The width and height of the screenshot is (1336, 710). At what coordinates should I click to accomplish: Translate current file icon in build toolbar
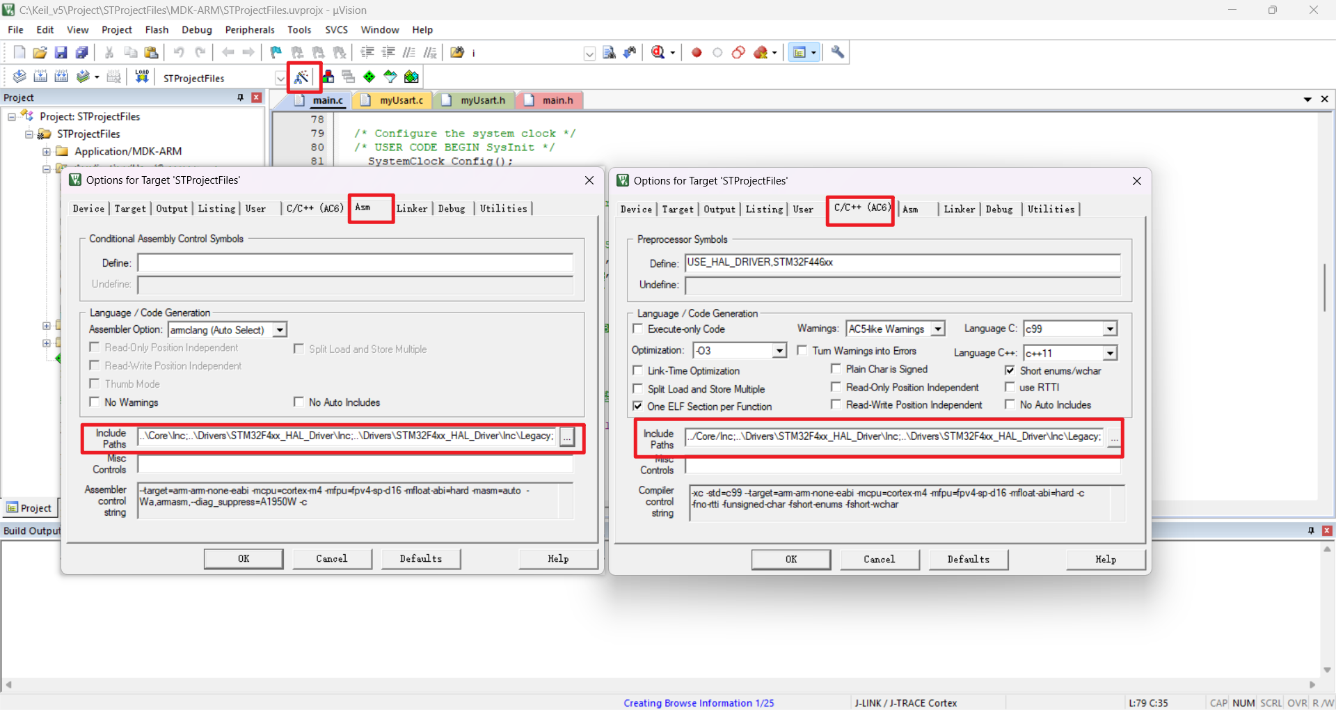pyautogui.click(x=19, y=77)
